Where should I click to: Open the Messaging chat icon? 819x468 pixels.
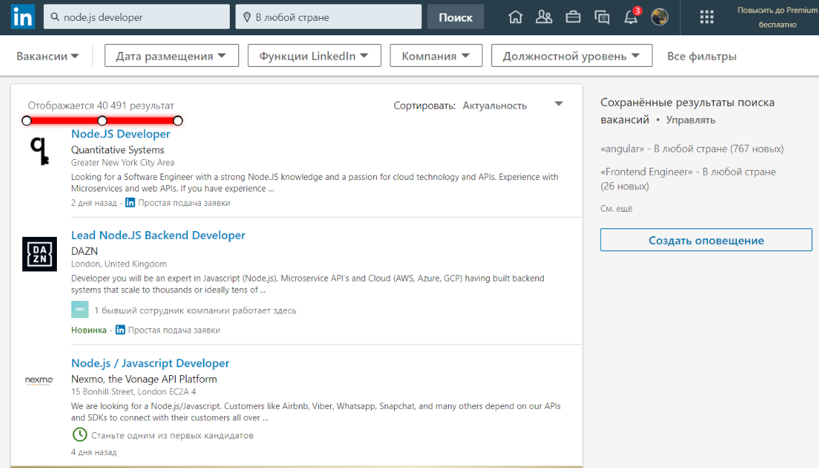(601, 17)
